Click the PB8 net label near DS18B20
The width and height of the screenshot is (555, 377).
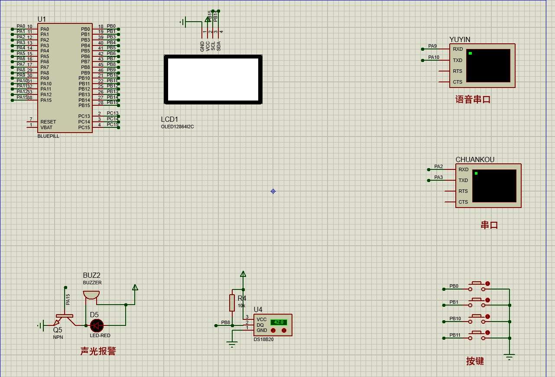click(x=226, y=322)
